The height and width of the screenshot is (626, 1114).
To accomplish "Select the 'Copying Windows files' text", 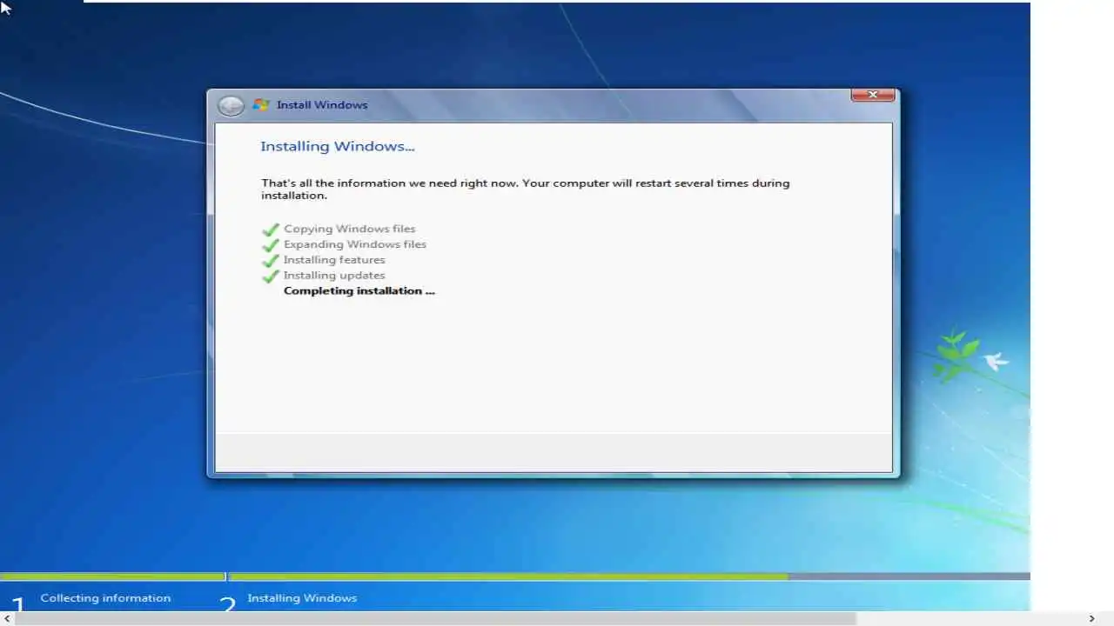I will click(349, 229).
